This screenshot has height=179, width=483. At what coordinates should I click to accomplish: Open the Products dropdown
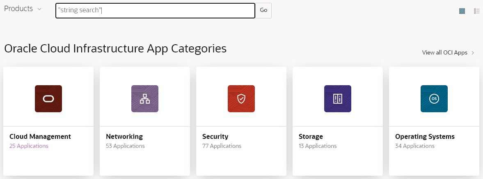click(x=23, y=9)
